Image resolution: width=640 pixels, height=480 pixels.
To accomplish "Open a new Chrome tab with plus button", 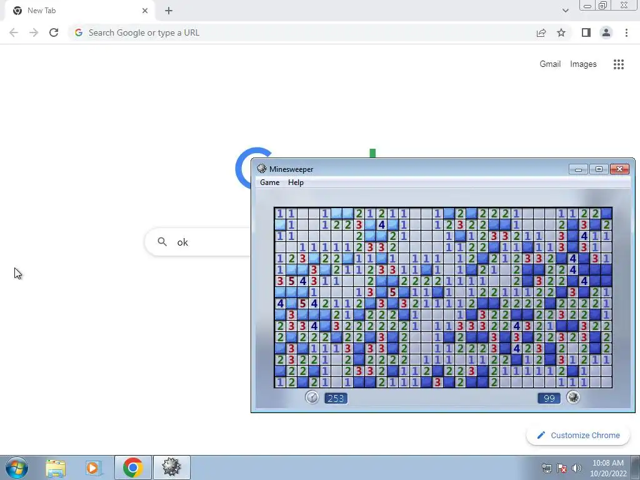I will (169, 11).
